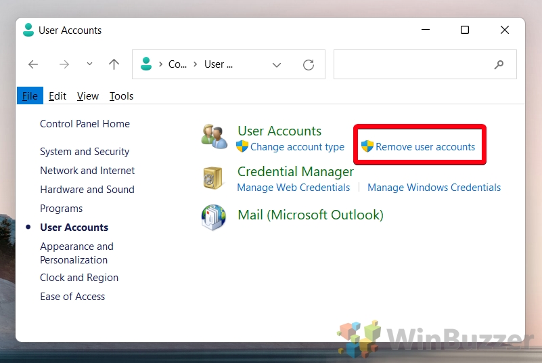Screen dimensions: 542x363
Task: Refresh the User Accounts page
Action: (309, 65)
